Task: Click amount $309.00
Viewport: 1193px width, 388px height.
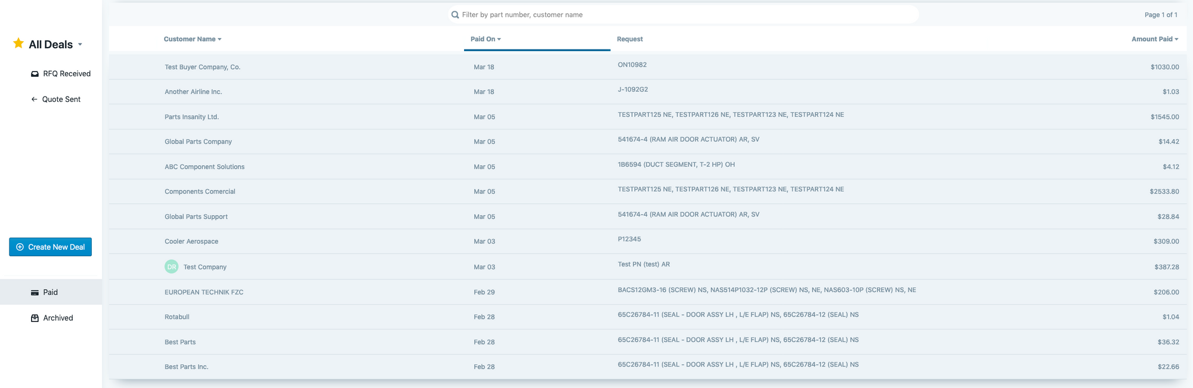Action: click(x=1166, y=242)
